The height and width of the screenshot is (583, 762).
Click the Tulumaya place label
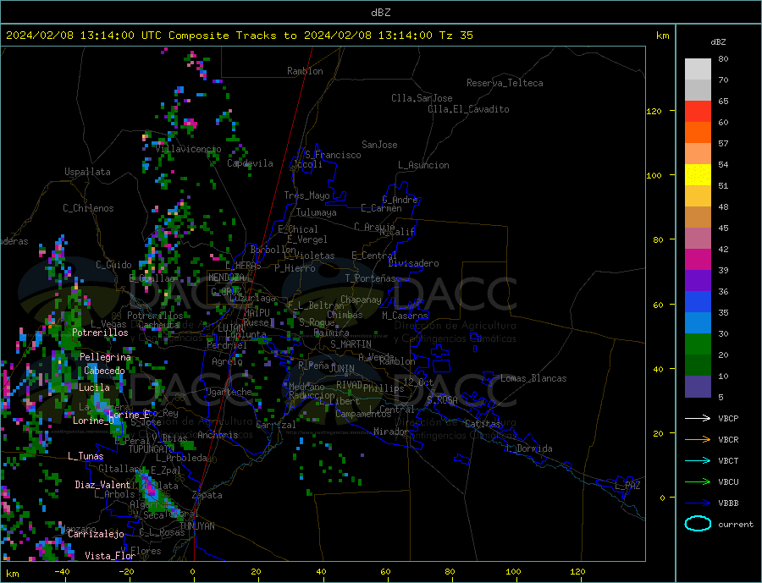point(317,212)
